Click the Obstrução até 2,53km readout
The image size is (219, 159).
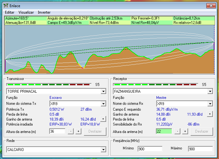click(106, 18)
